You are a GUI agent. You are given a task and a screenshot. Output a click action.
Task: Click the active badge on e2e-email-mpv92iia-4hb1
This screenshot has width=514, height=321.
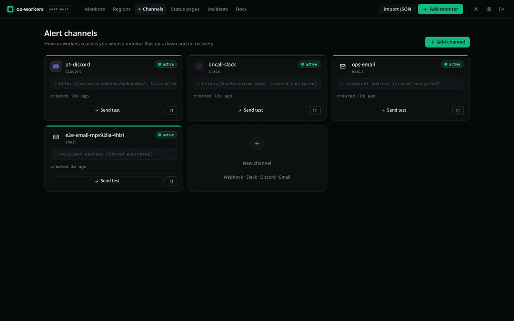click(166, 135)
